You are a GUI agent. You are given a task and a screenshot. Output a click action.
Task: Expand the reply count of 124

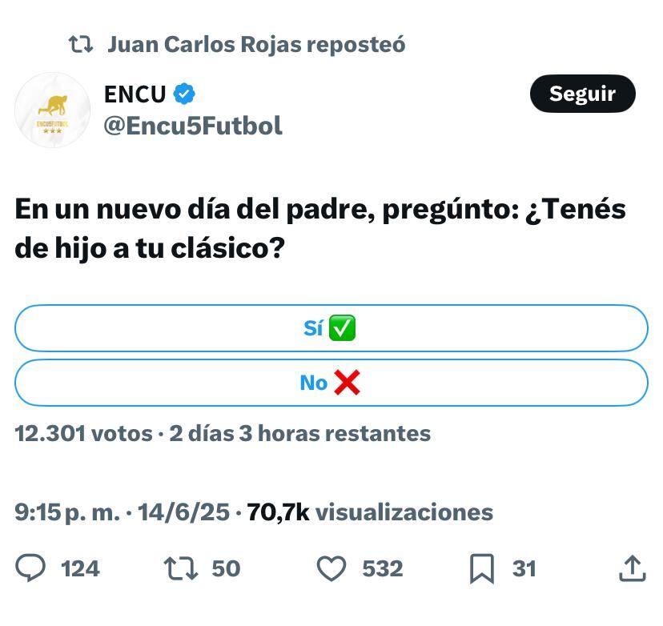80,568
